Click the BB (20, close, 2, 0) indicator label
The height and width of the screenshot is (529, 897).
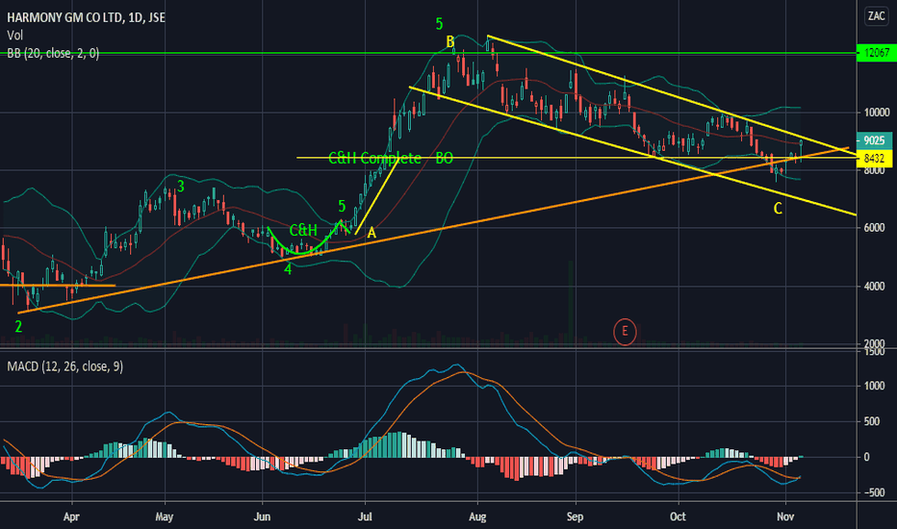pyautogui.click(x=53, y=53)
